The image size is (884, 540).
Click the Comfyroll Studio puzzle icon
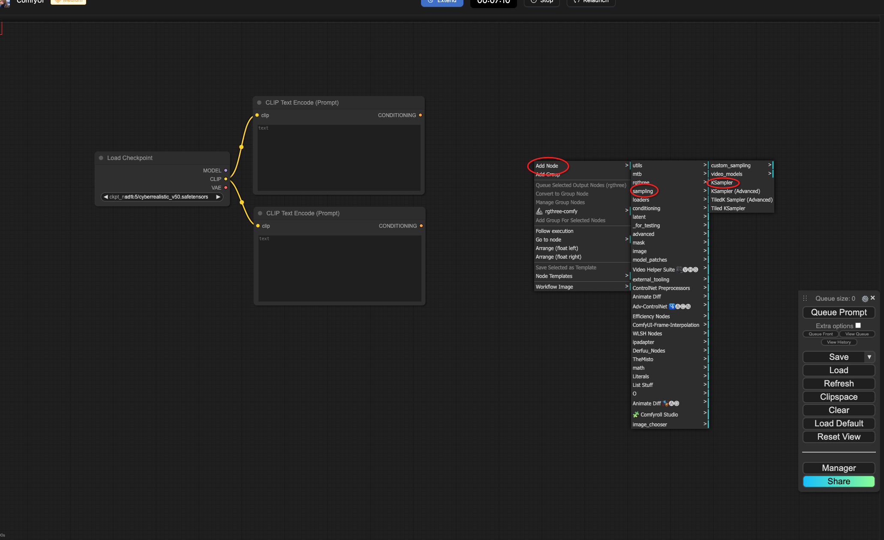point(636,414)
